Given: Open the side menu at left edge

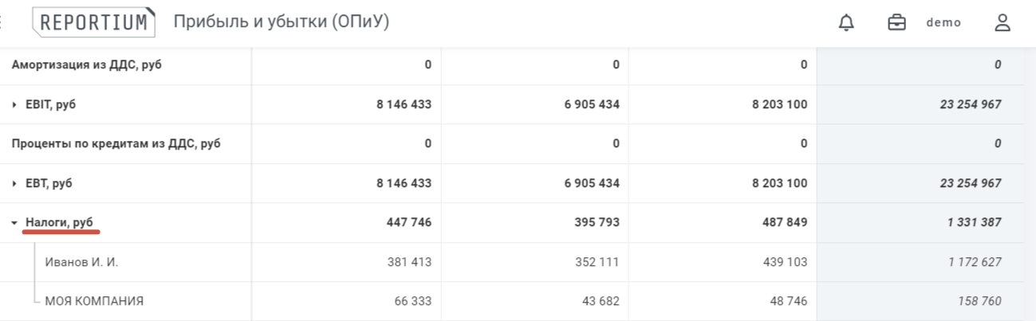Looking at the screenshot, I should pyautogui.click(x=2, y=22).
